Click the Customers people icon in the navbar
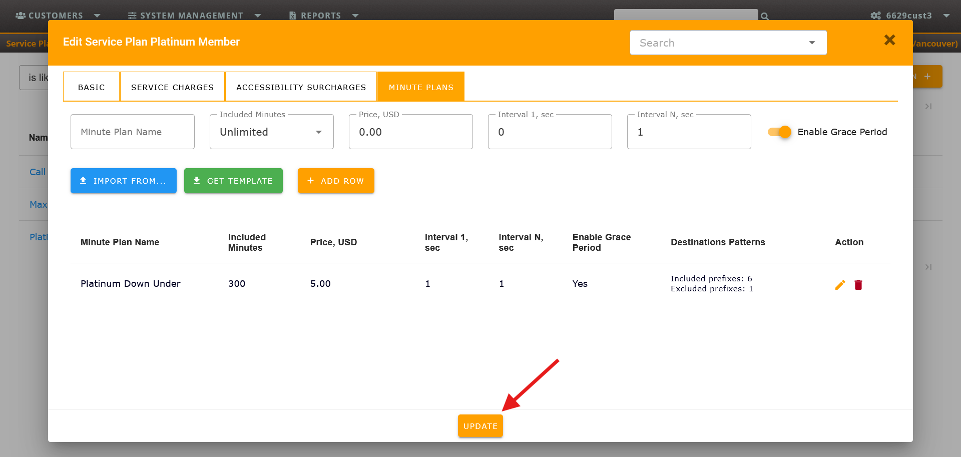Viewport: 961px width, 457px height. [21, 16]
